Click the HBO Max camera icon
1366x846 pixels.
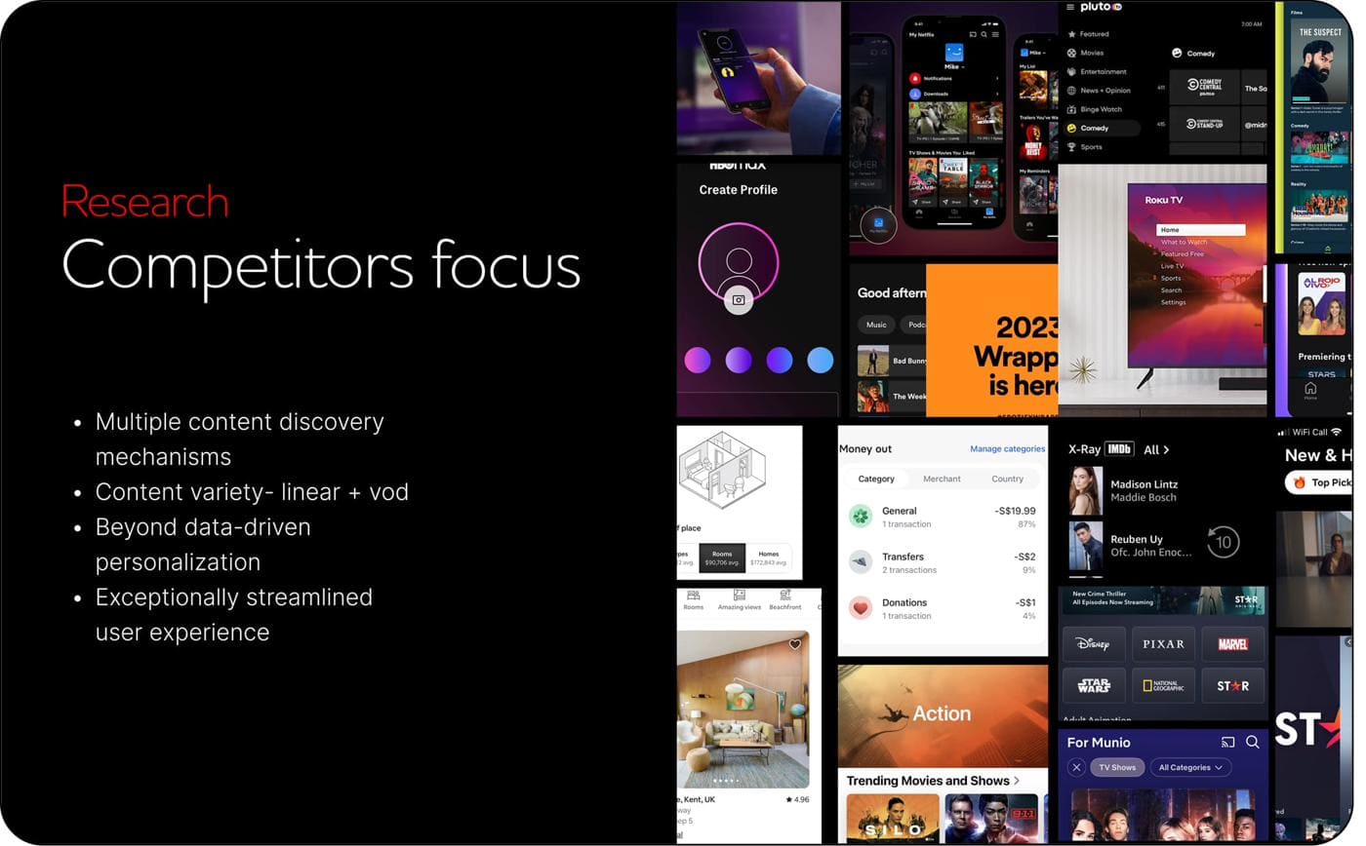pos(739,300)
